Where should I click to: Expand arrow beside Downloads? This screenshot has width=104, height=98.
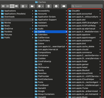(x=33, y=17)
